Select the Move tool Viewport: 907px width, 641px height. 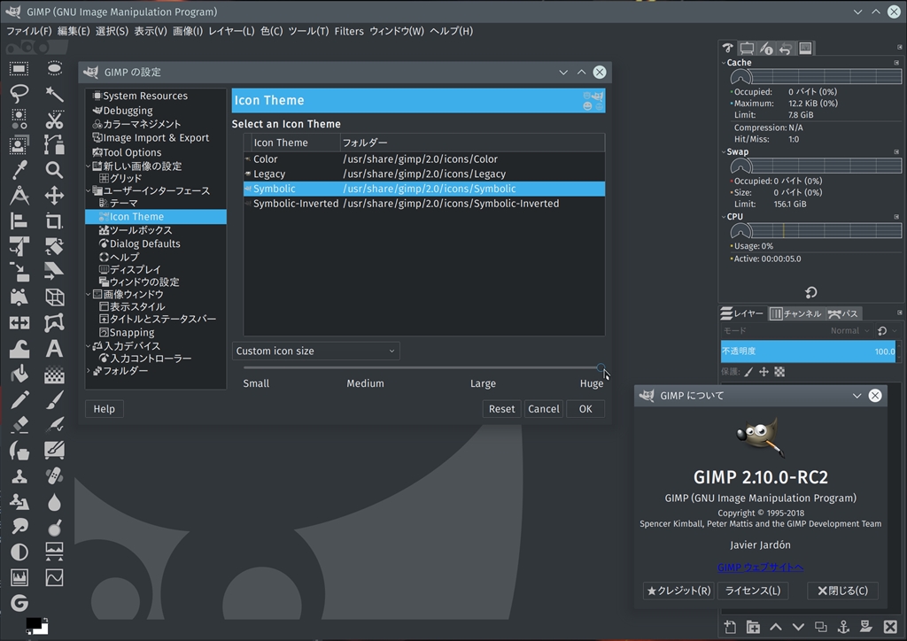[x=54, y=196]
